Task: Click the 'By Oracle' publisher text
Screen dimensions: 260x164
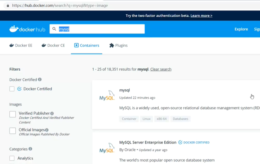Action: (127, 150)
